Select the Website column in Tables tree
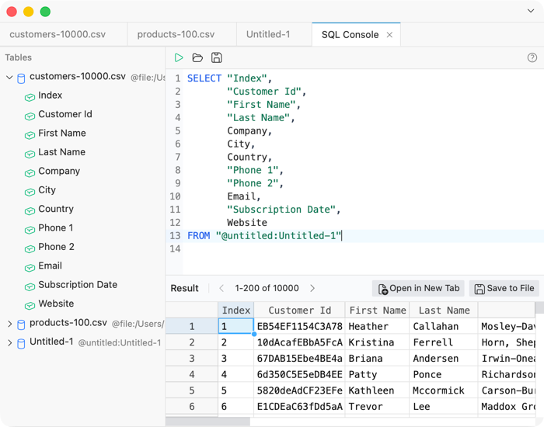The width and height of the screenshot is (544, 427). (x=56, y=304)
